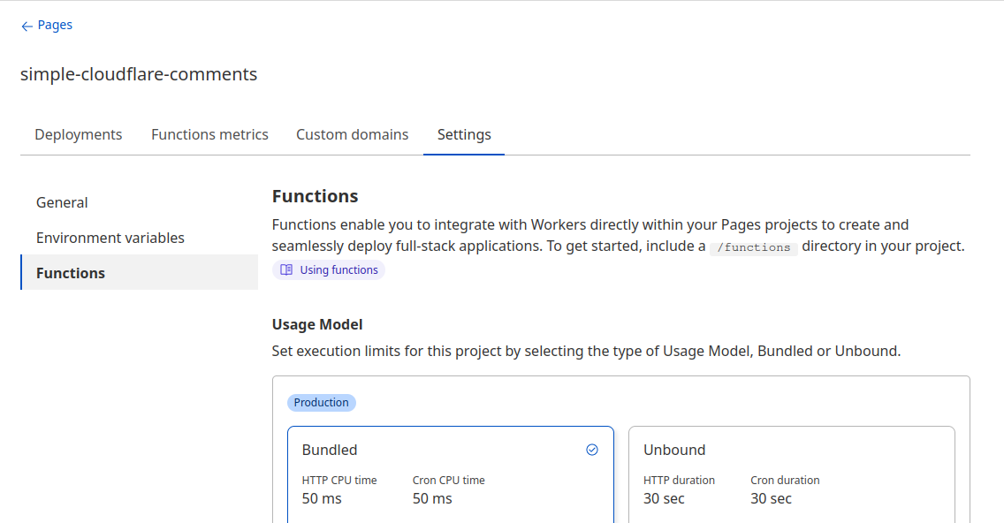Click the checkmark circle on the Bundled card
1004x523 pixels.
click(592, 450)
